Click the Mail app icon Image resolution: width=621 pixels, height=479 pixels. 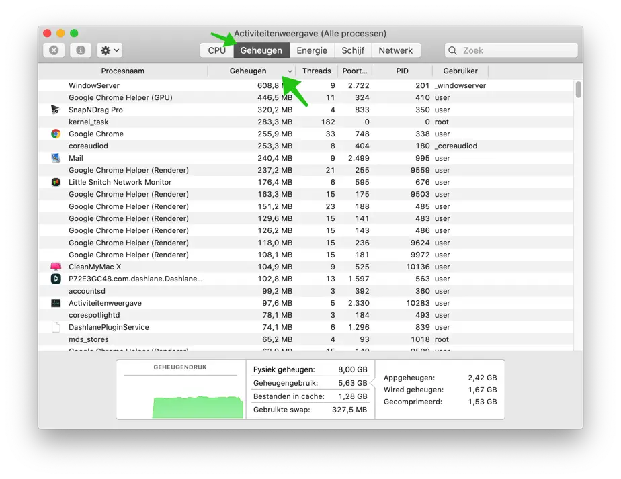[x=56, y=158]
